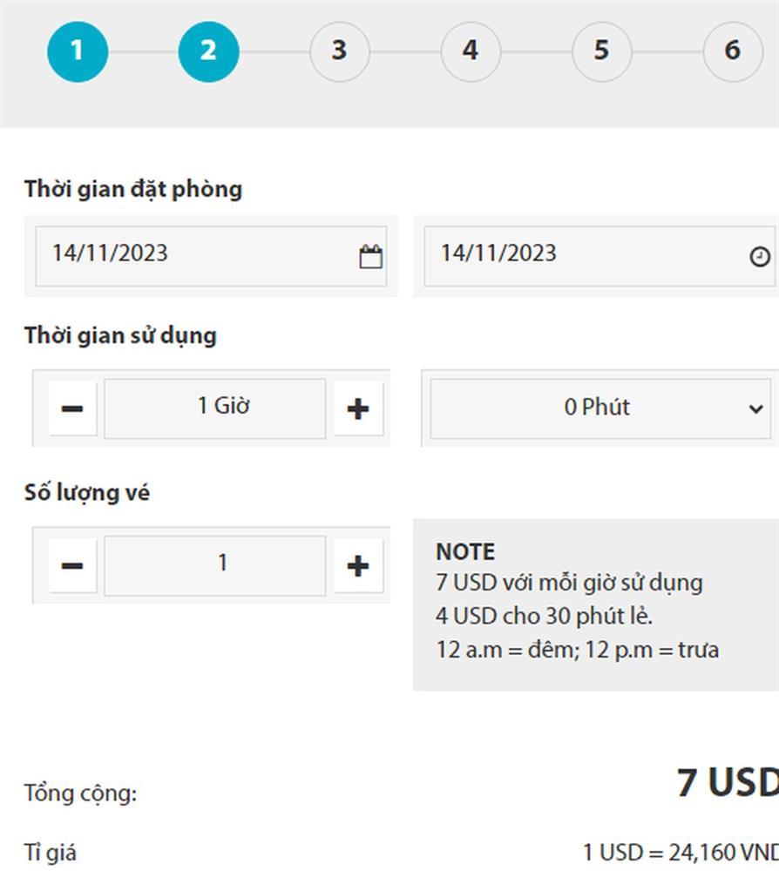This screenshot has height=871, width=779.
Task: Click the minus icon to decrease hours
Action: click(71, 407)
